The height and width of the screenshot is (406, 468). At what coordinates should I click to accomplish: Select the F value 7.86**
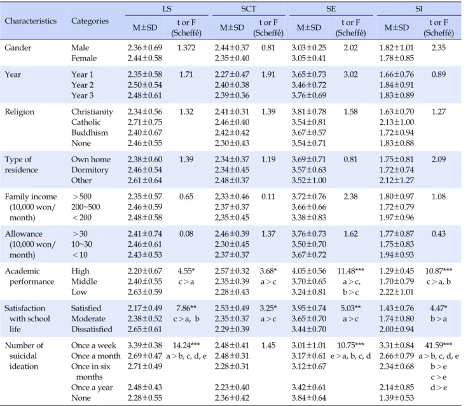186,308
